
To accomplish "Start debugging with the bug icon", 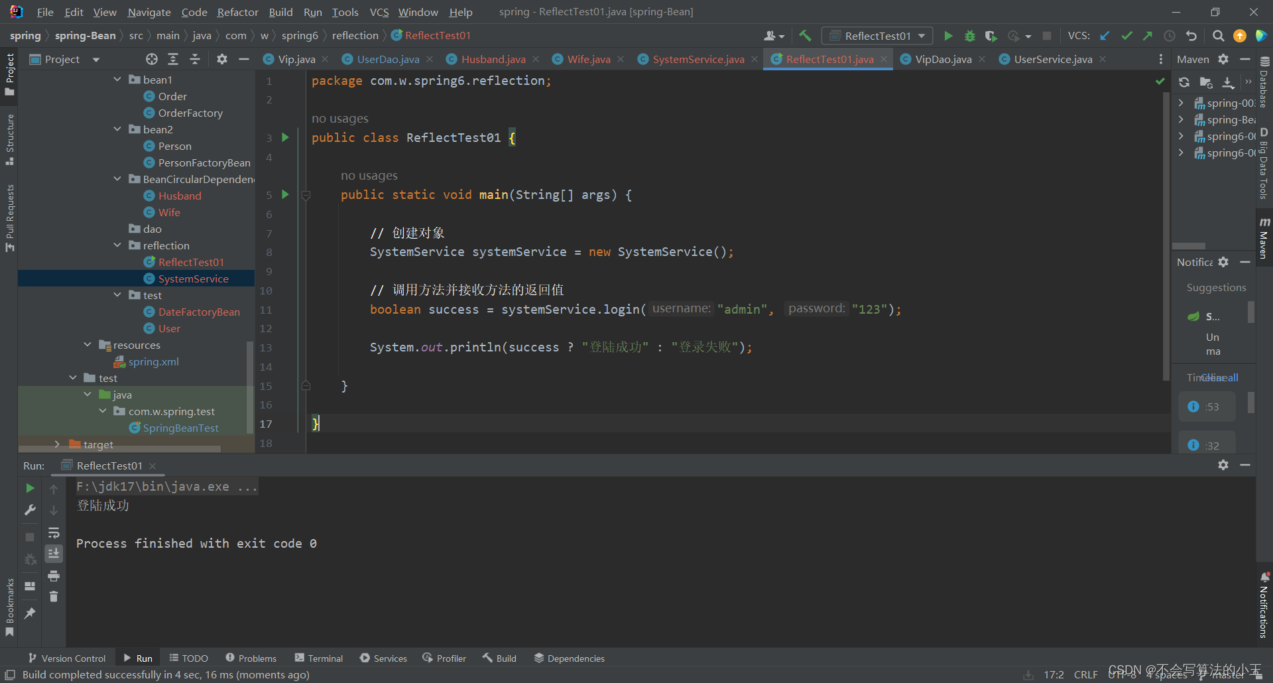I will tap(969, 36).
